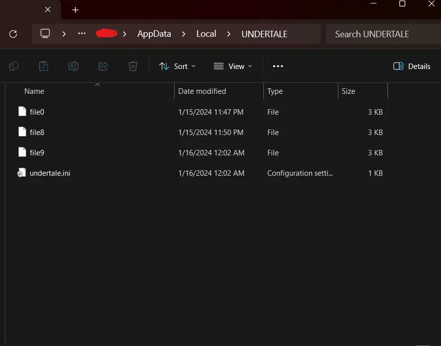Add a new Explorer tab
Viewport: 441px width, 346px height.
[75, 10]
